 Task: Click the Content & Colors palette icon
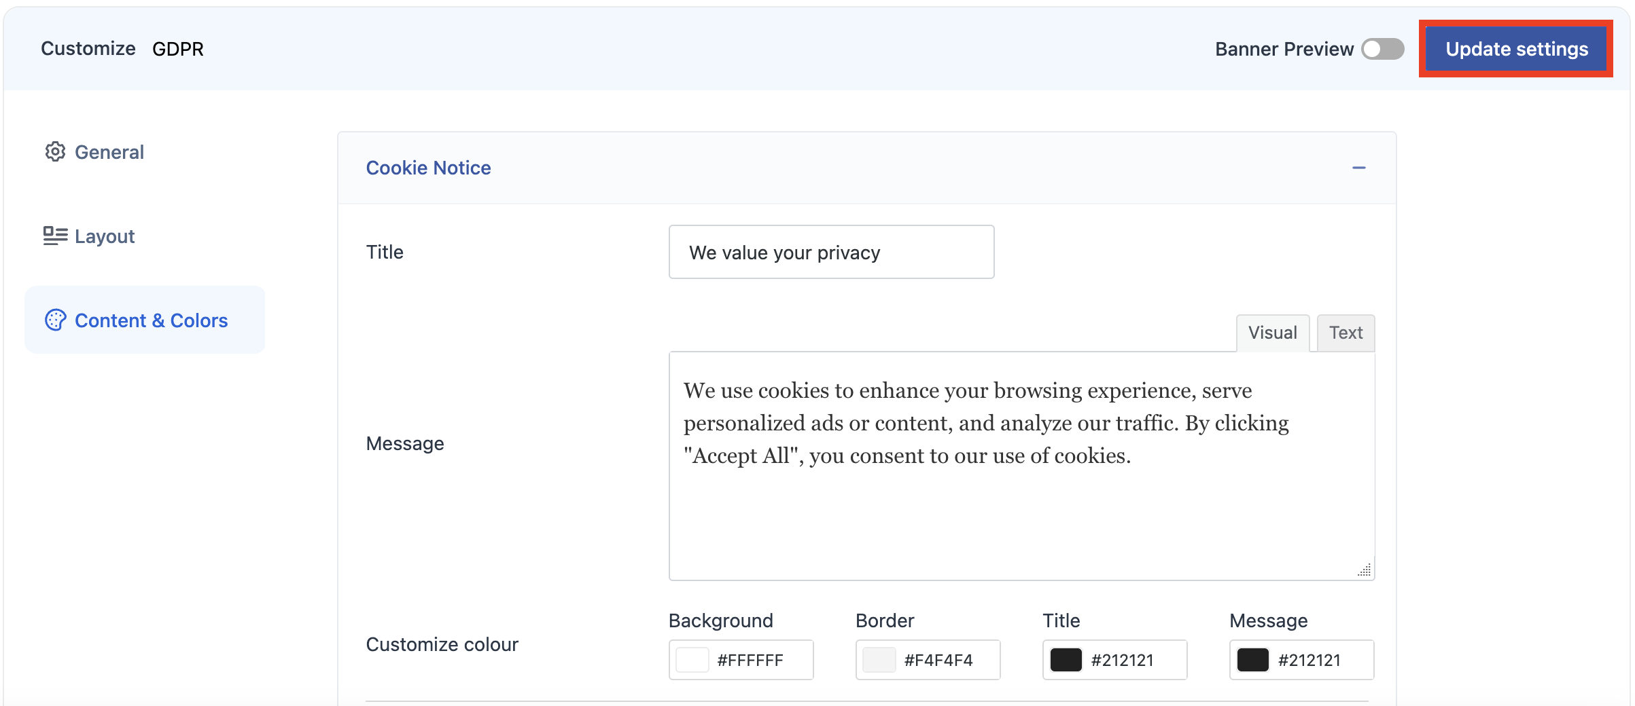point(55,320)
